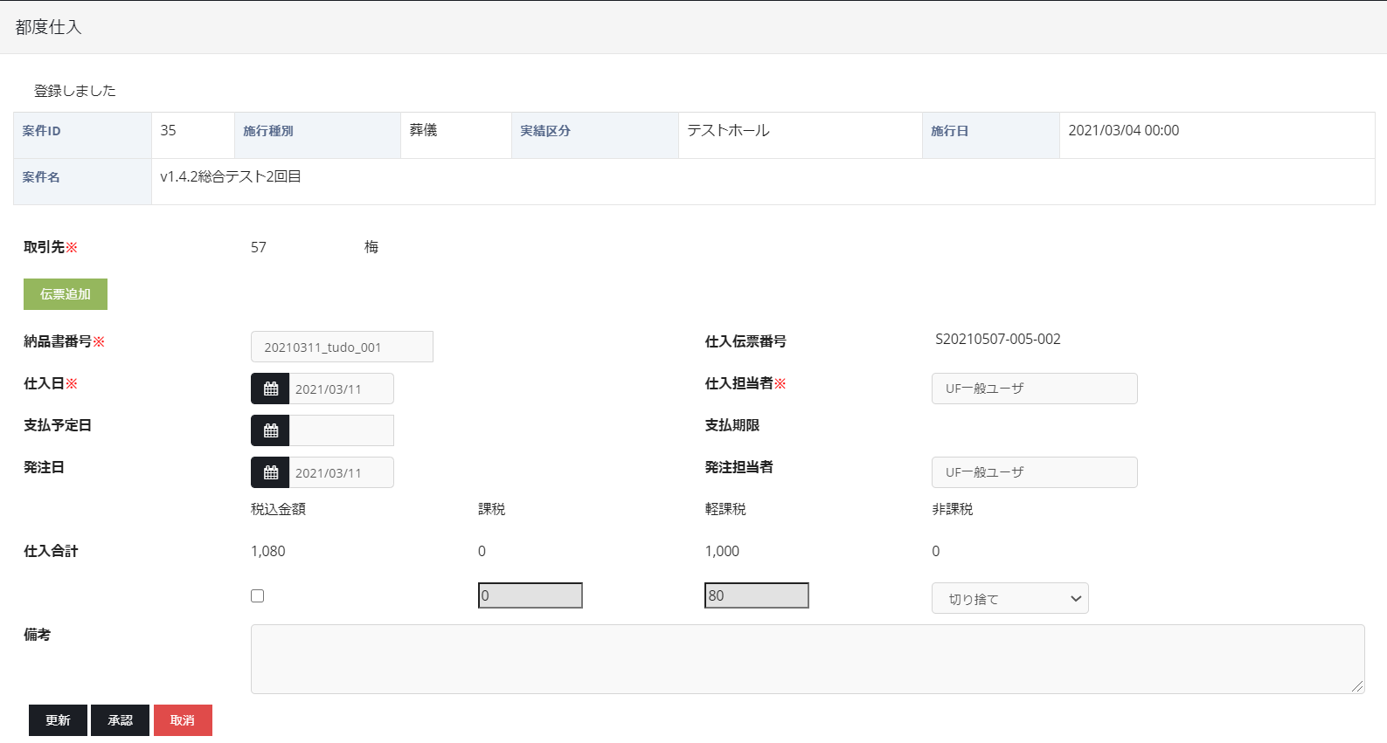Open the calendar icon for 発注日
The height and width of the screenshot is (743, 1387).
pos(270,472)
